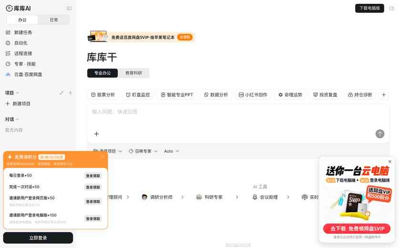
Task: Click the send arrow button
Action: (x=380, y=134)
